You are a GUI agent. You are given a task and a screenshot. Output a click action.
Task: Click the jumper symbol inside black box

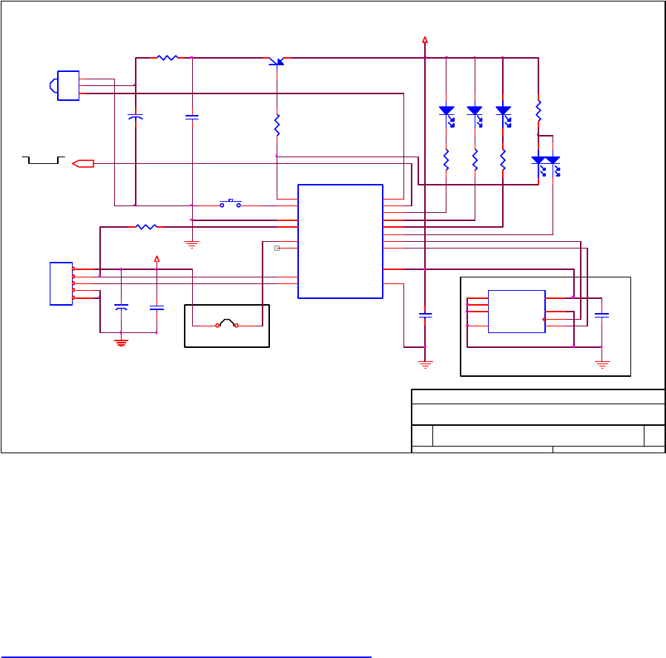point(227,323)
